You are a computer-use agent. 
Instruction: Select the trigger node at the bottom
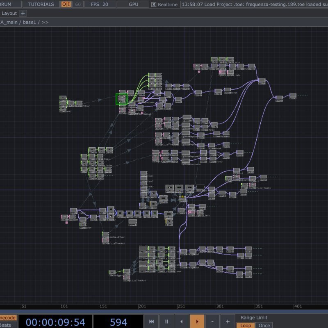point(112,273)
